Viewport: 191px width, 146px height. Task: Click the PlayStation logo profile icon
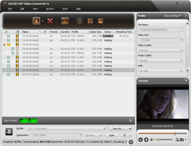(9, 132)
